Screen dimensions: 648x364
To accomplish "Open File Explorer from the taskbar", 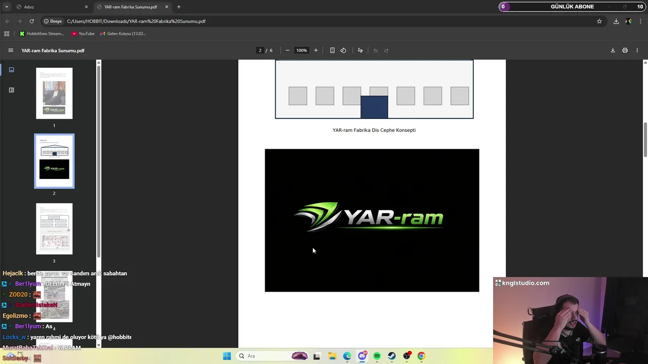I will [332, 356].
